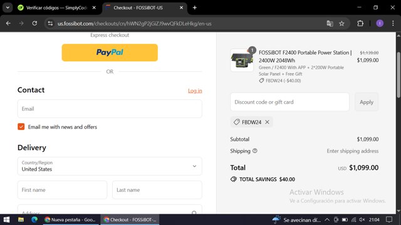Bookmark this page with star icon

click(x=341, y=24)
